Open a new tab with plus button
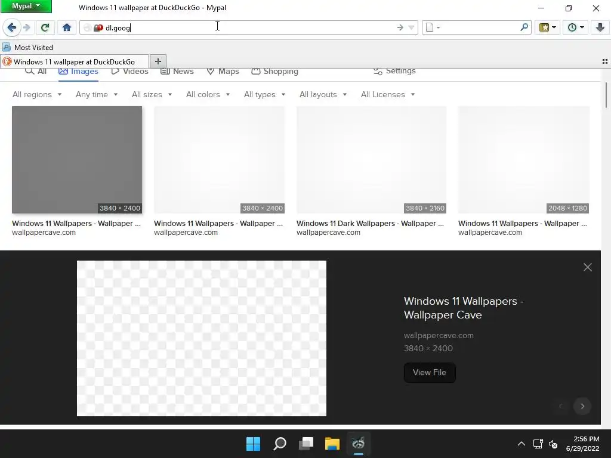Image resolution: width=611 pixels, height=458 pixels. pos(158,61)
